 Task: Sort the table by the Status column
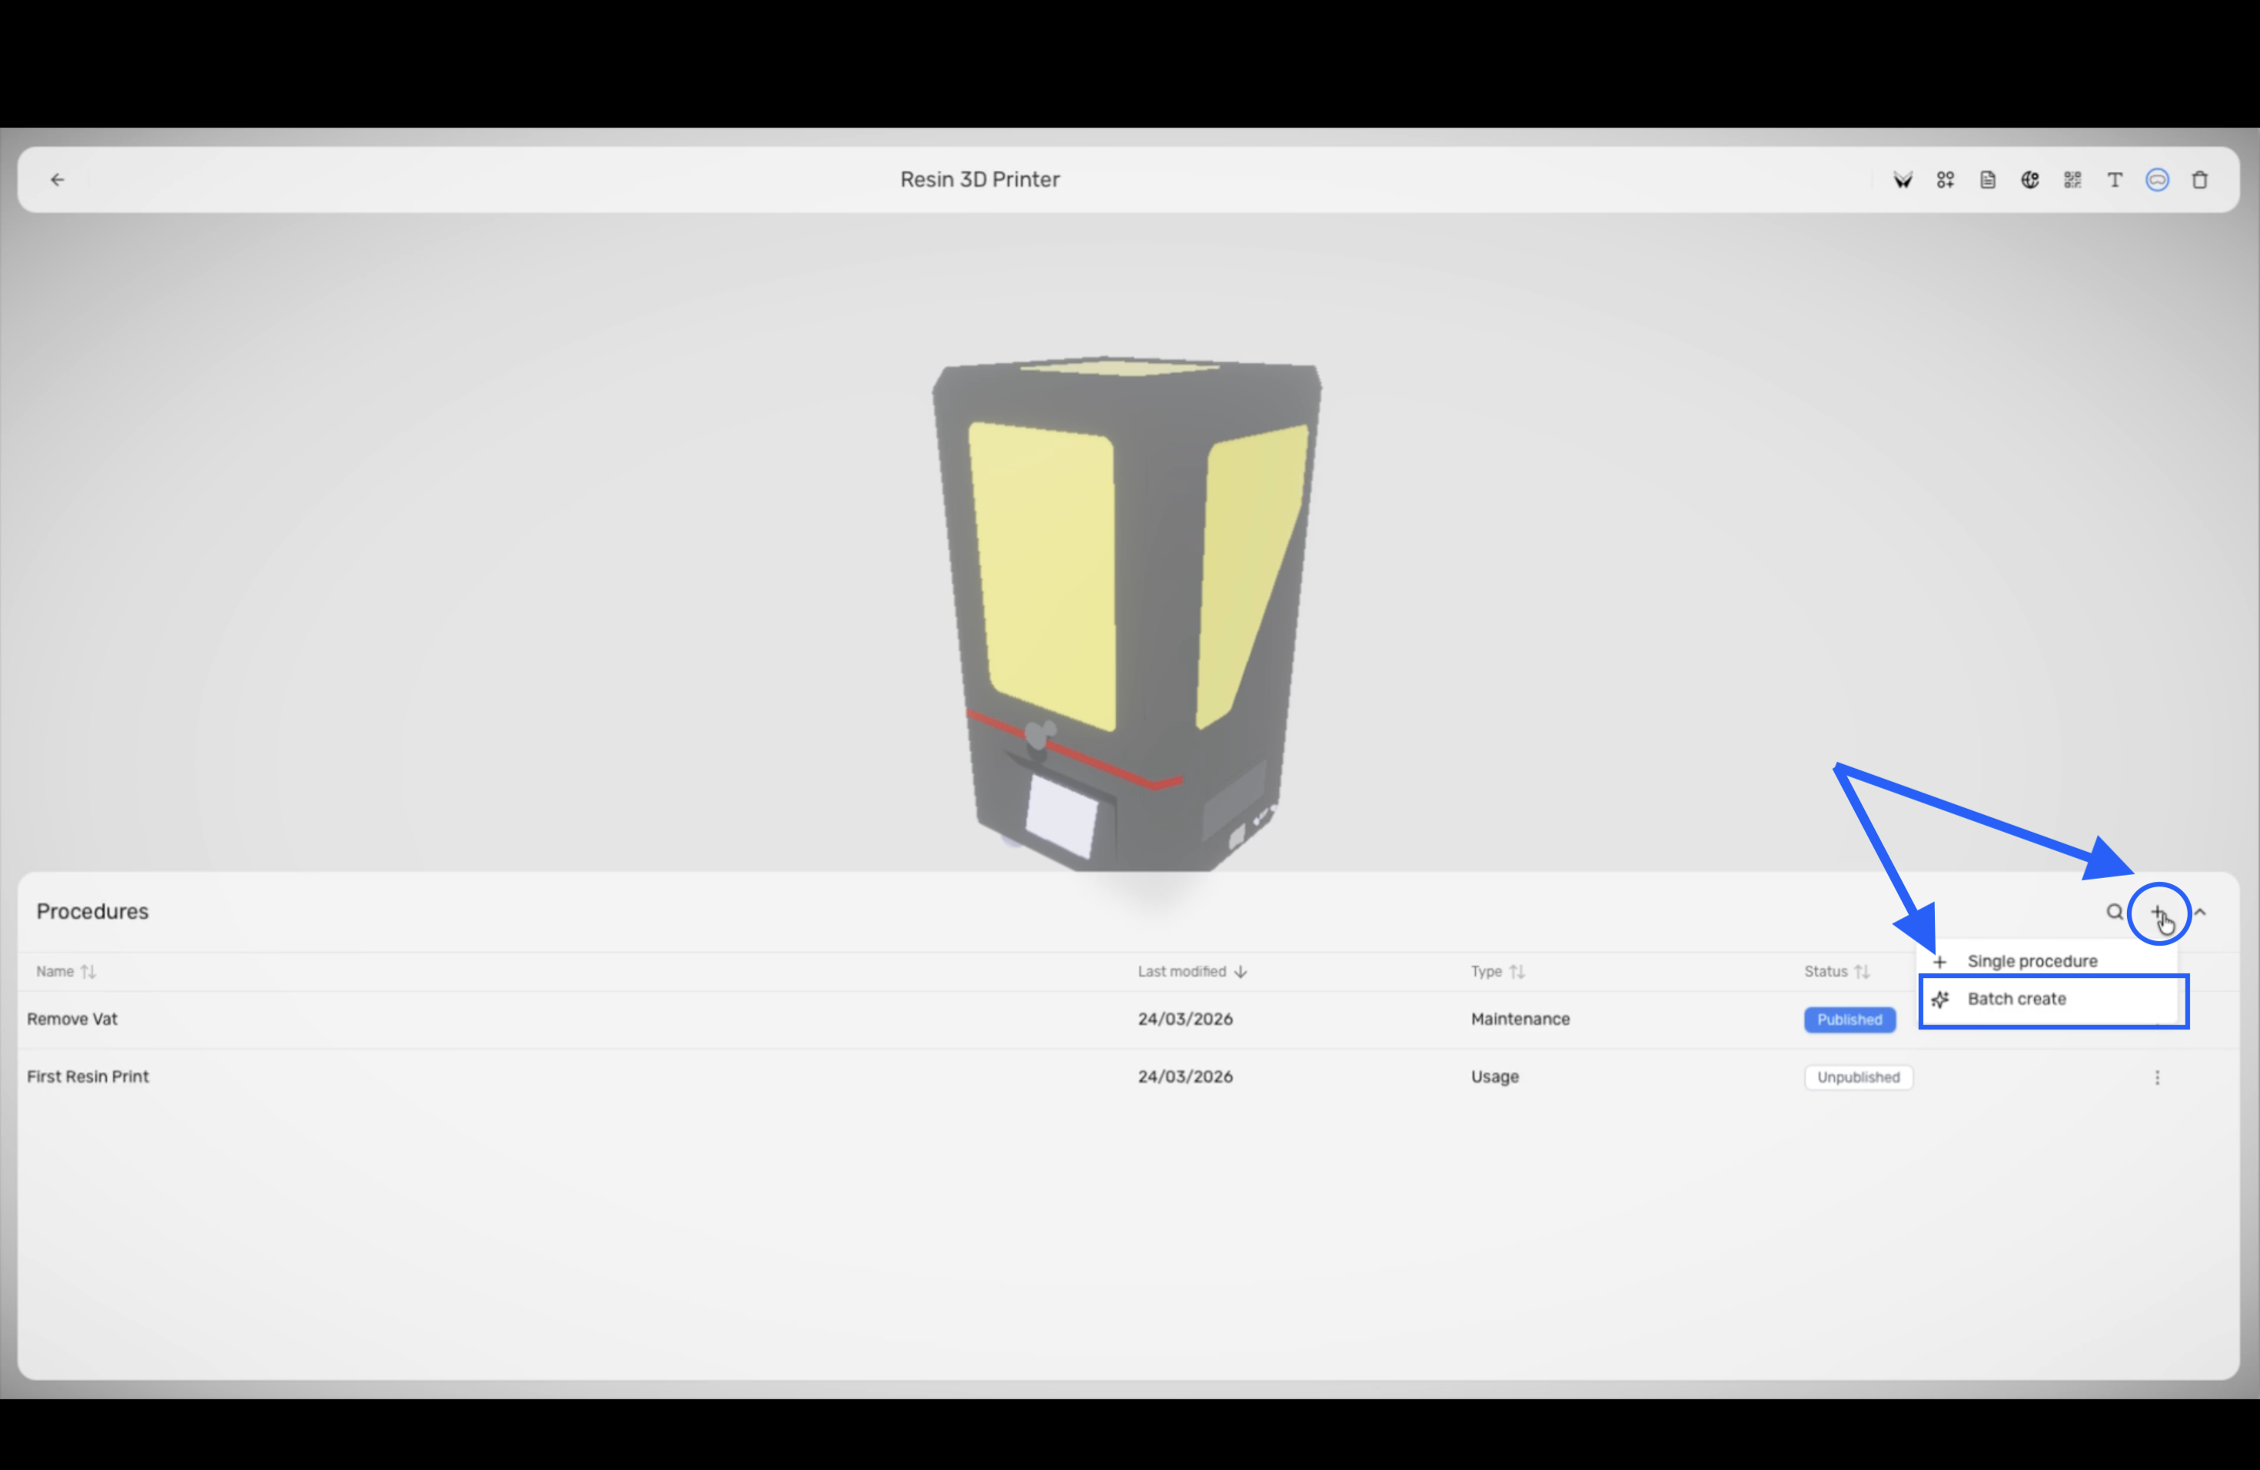click(1836, 972)
